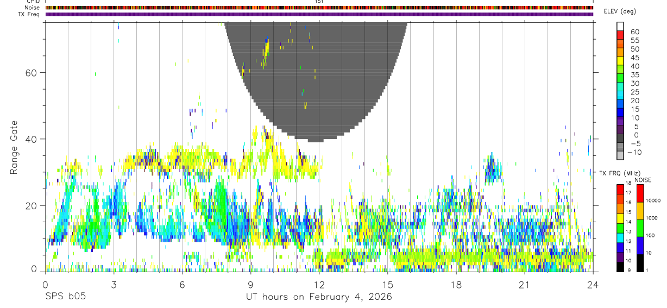
Task: Click x-axis tick label '15'
Action: pyautogui.click(x=388, y=285)
